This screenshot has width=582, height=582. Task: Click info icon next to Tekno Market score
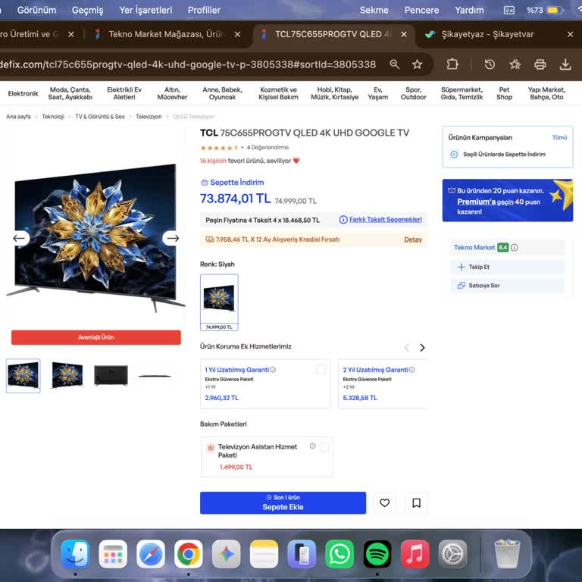(514, 248)
